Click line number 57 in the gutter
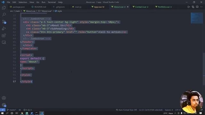 click(x=14, y=81)
